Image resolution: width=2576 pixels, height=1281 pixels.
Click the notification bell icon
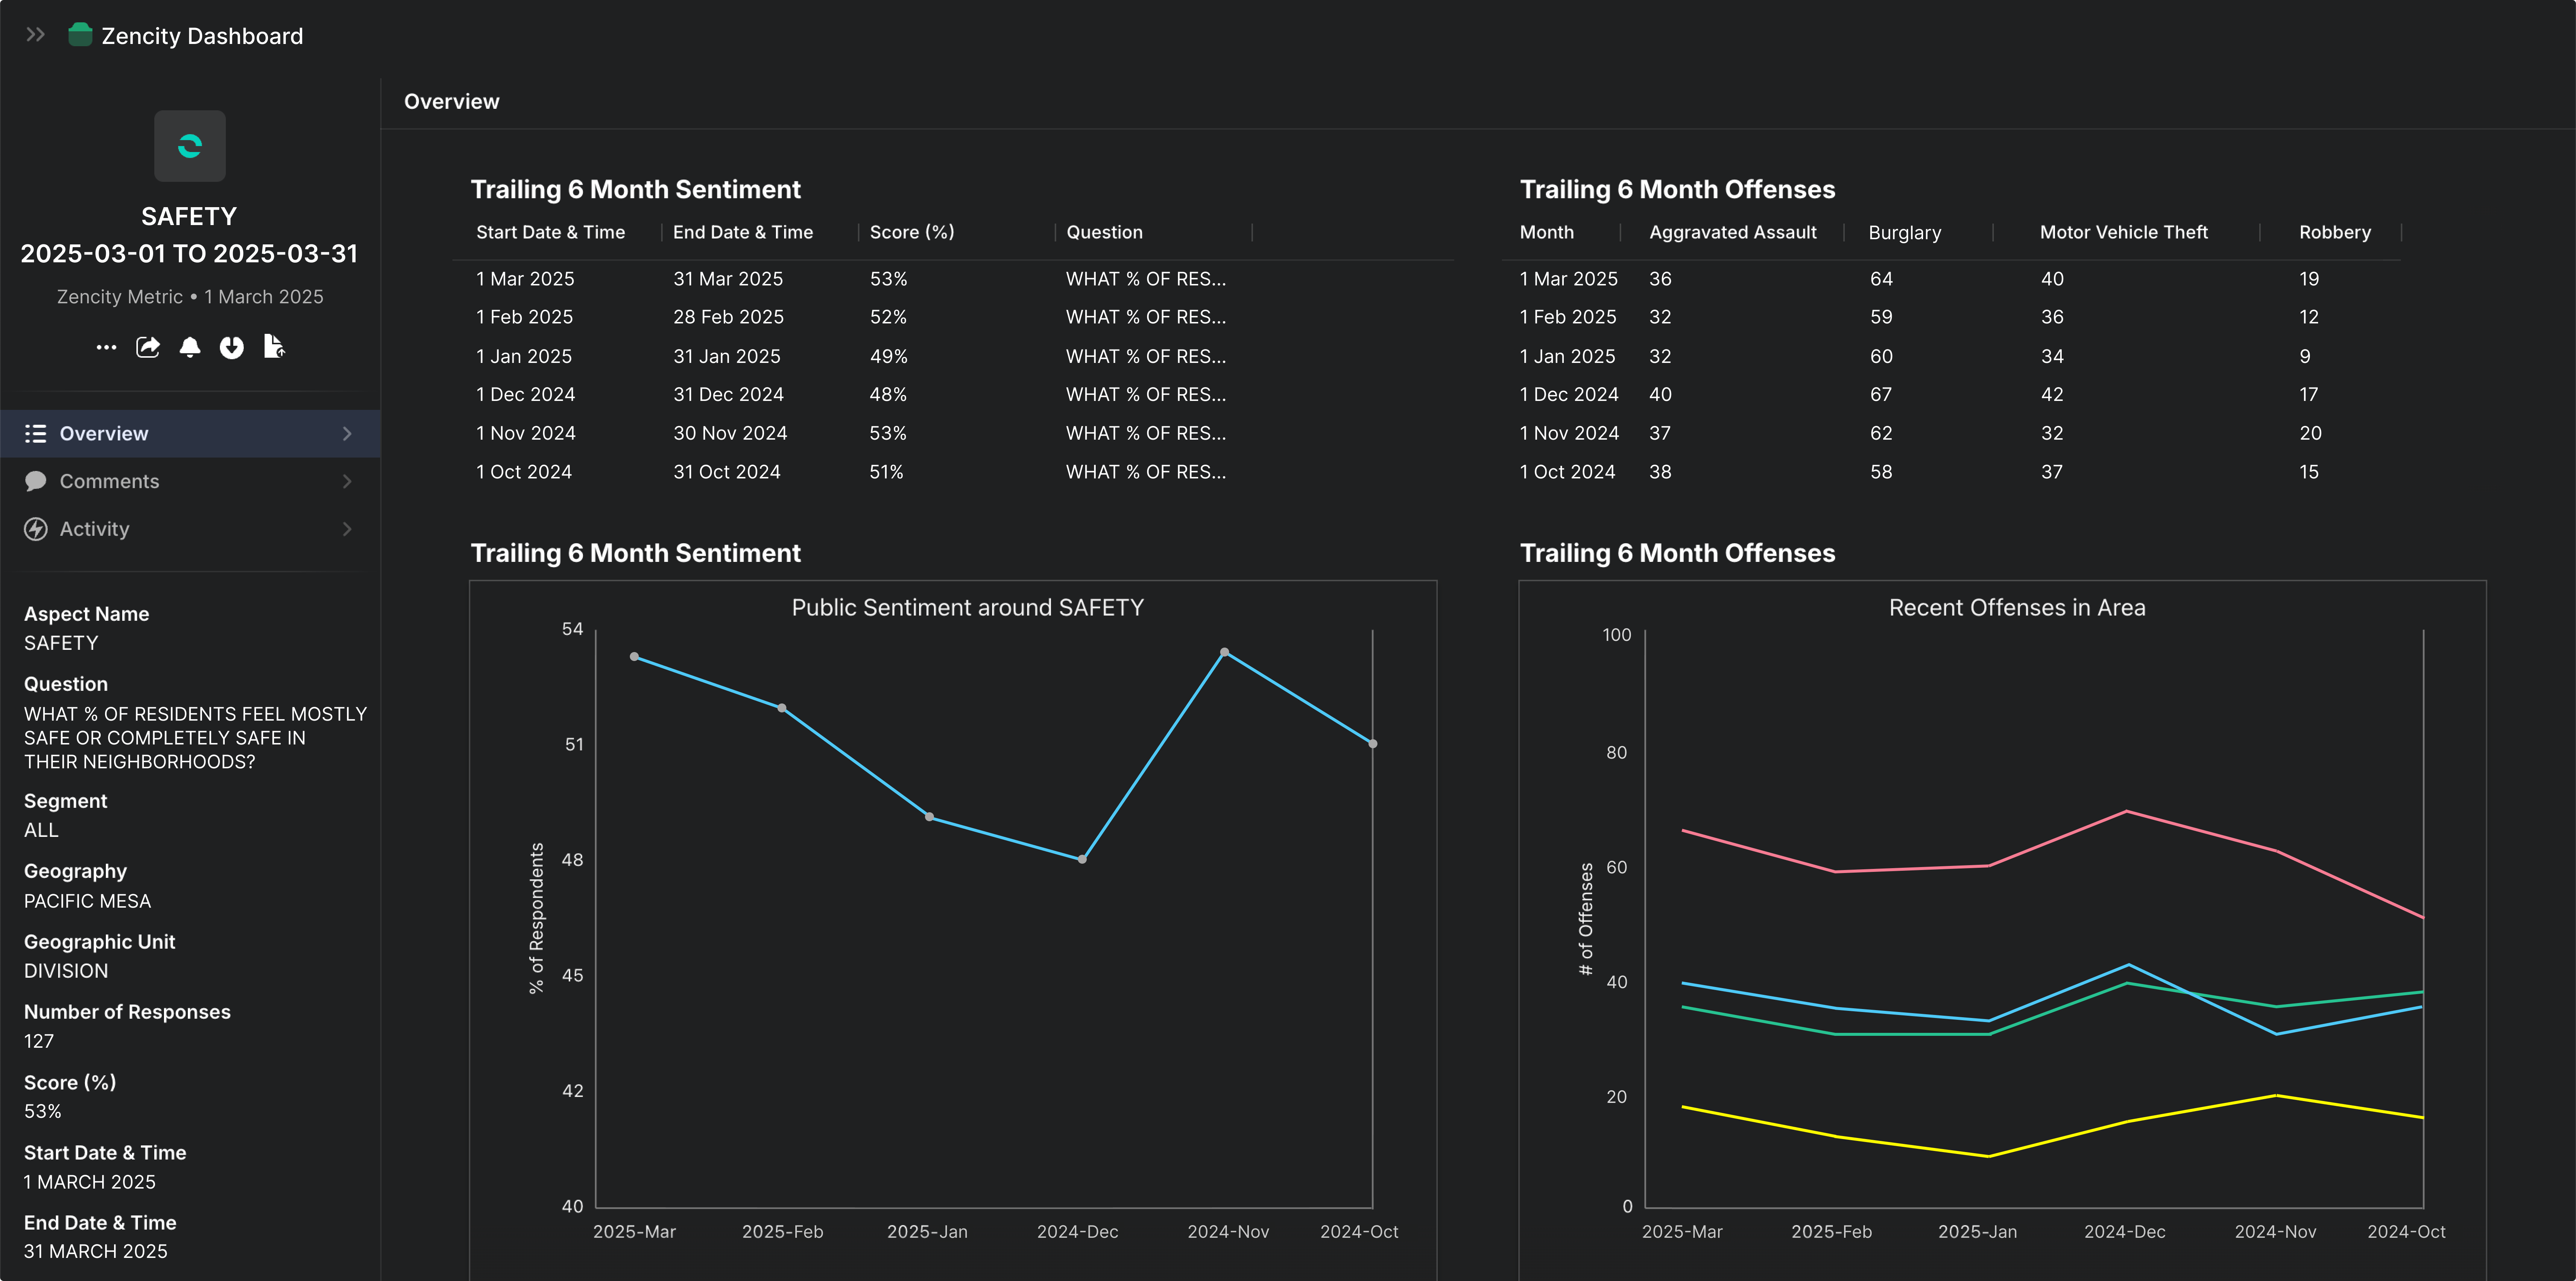click(190, 347)
